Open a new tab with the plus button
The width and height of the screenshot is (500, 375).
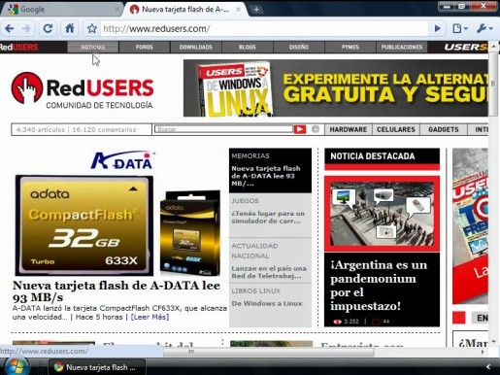[x=256, y=10]
